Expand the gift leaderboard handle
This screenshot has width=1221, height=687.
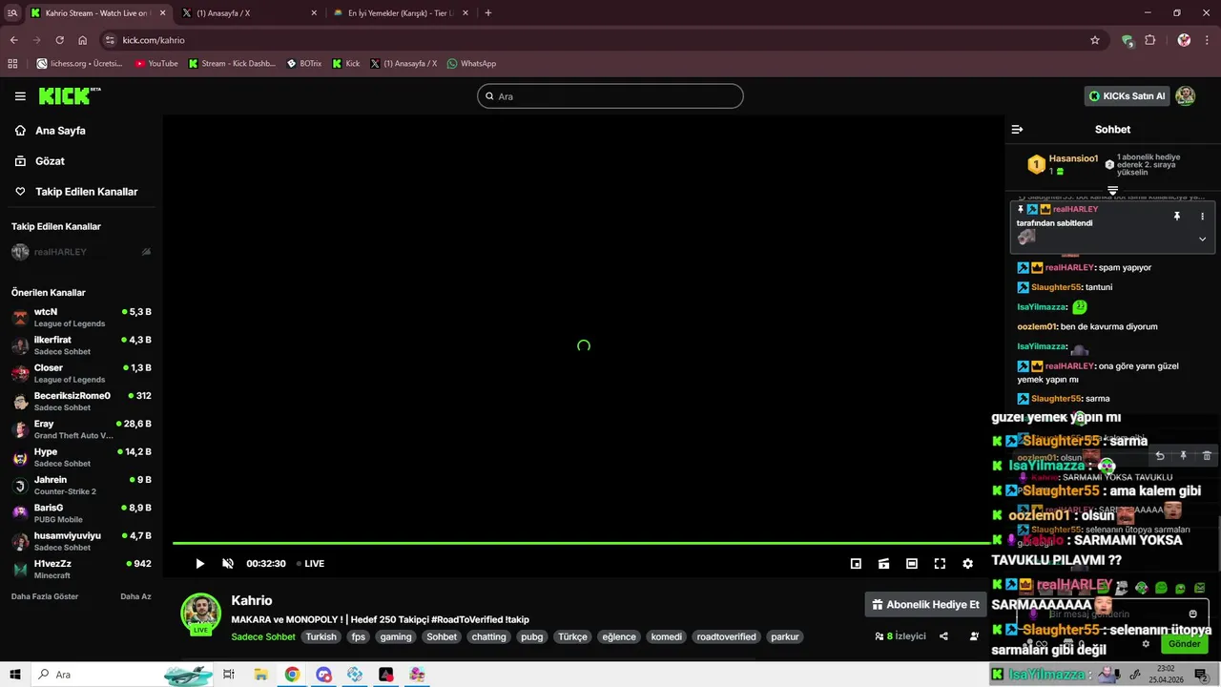click(x=1112, y=191)
